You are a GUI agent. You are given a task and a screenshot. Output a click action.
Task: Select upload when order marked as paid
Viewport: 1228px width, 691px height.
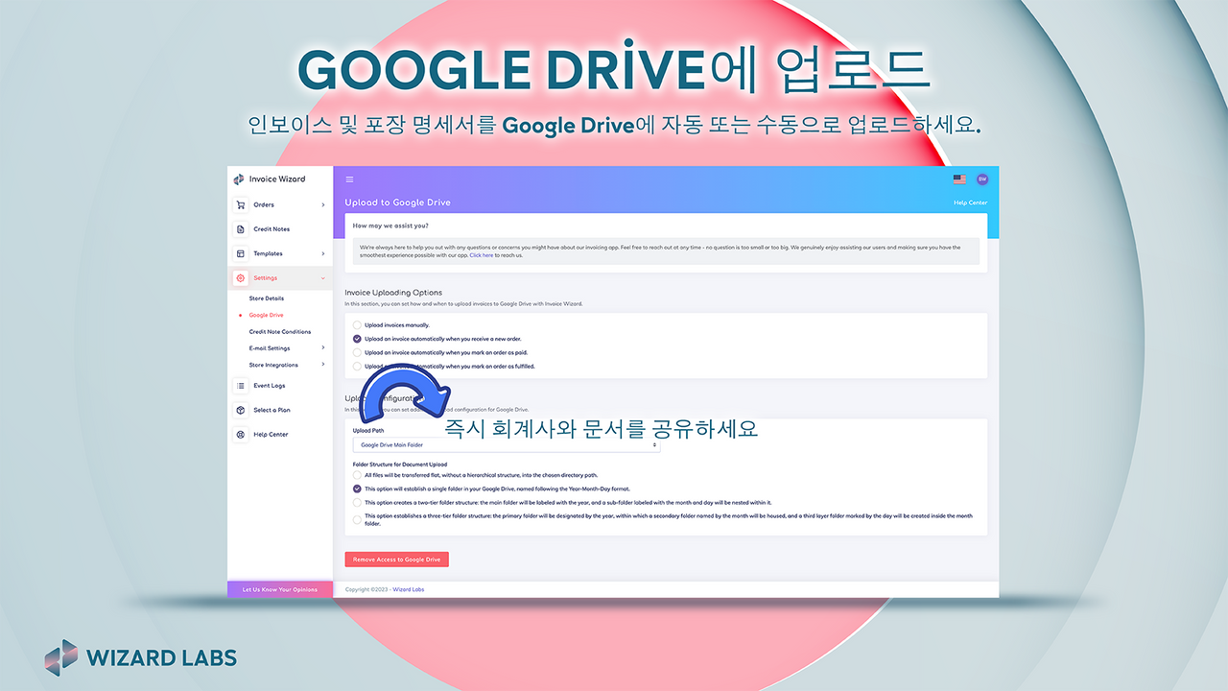tap(357, 352)
